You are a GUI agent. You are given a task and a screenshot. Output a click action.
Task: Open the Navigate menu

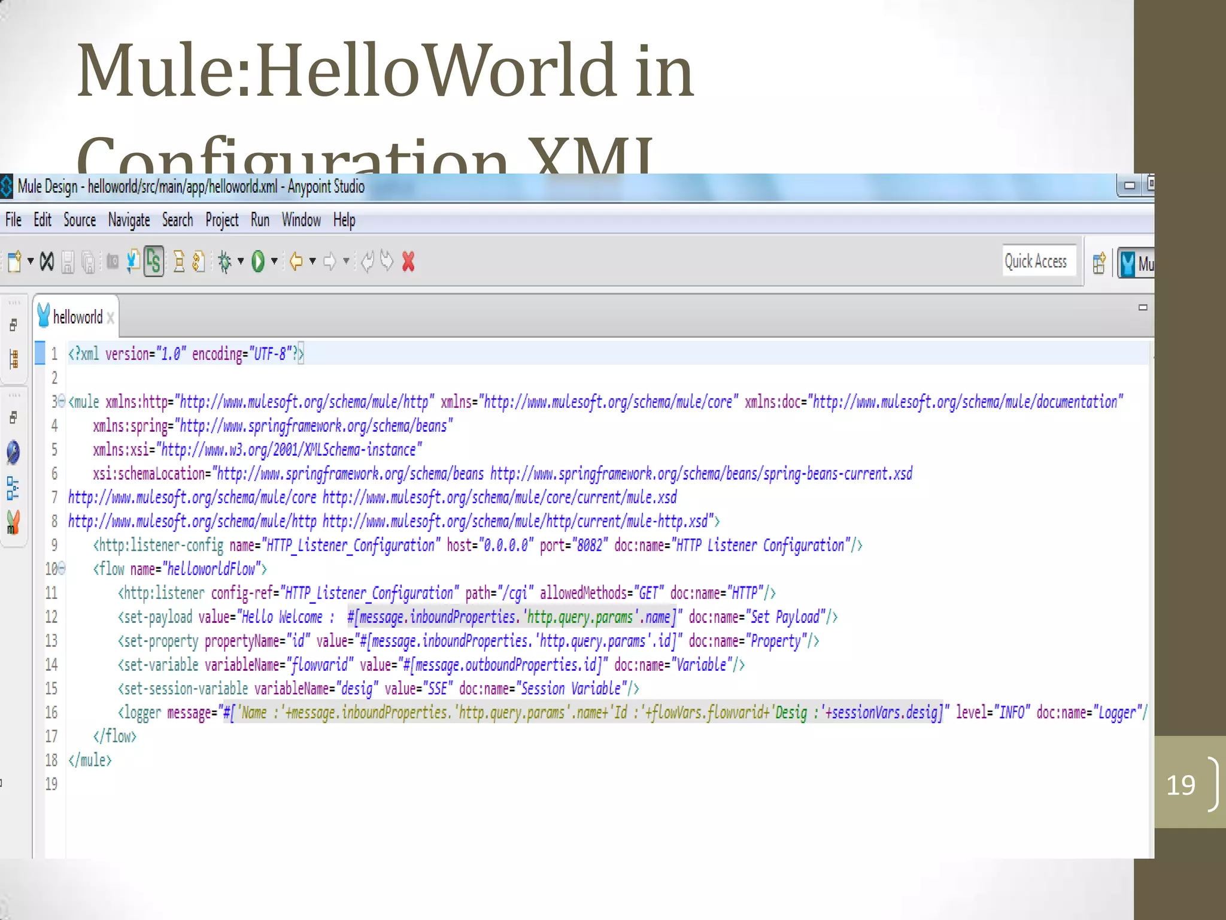point(129,220)
